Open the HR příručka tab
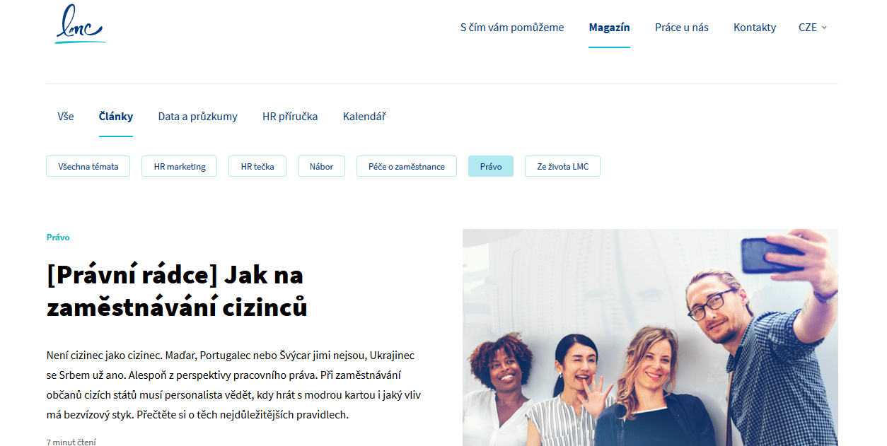This screenshot has width=887, height=446. pyautogui.click(x=290, y=117)
